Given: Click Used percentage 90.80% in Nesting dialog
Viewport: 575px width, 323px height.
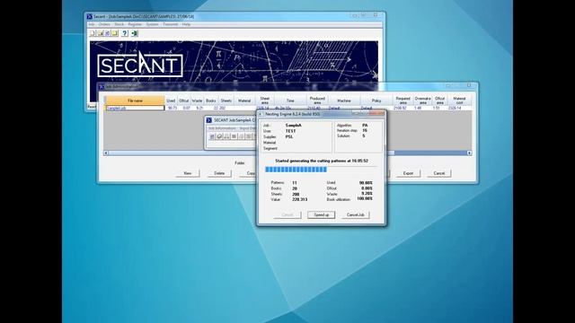Looking at the screenshot, I should pos(366,183).
